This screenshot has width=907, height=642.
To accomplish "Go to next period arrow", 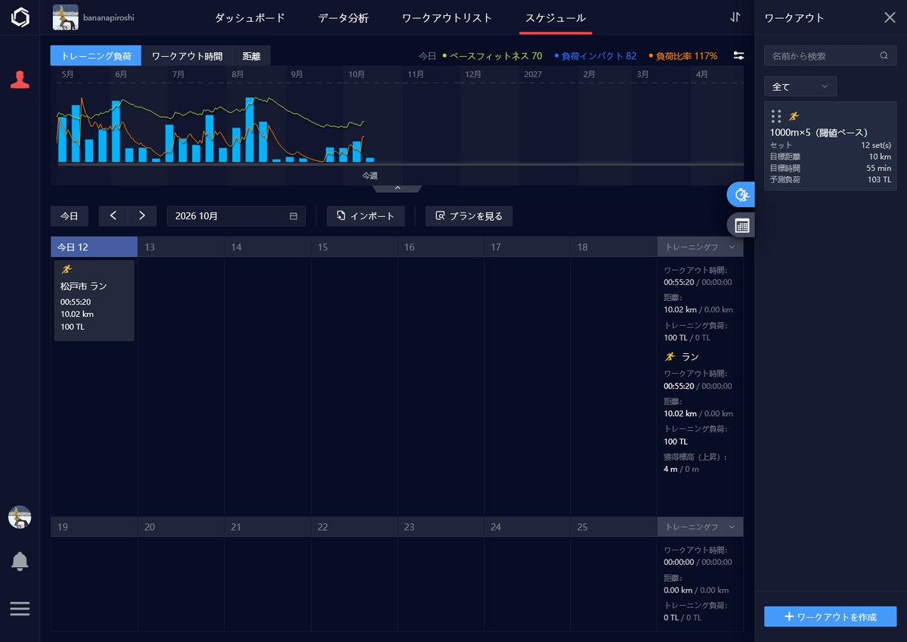I will tap(142, 216).
